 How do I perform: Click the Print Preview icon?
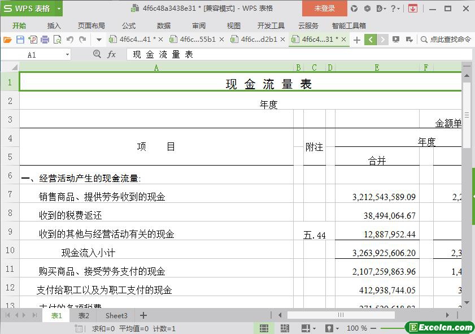(x=58, y=40)
